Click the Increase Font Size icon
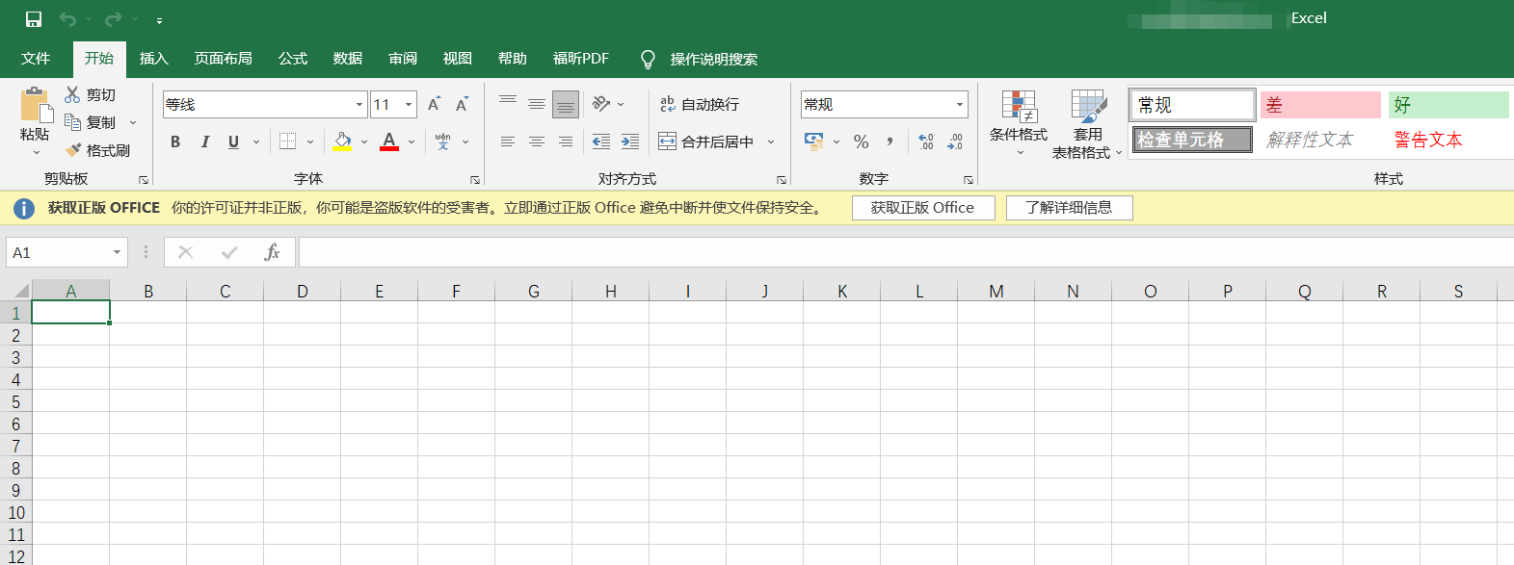This screenshot has width=1514, height=565. pyautogui.click(x=434, y=104)
